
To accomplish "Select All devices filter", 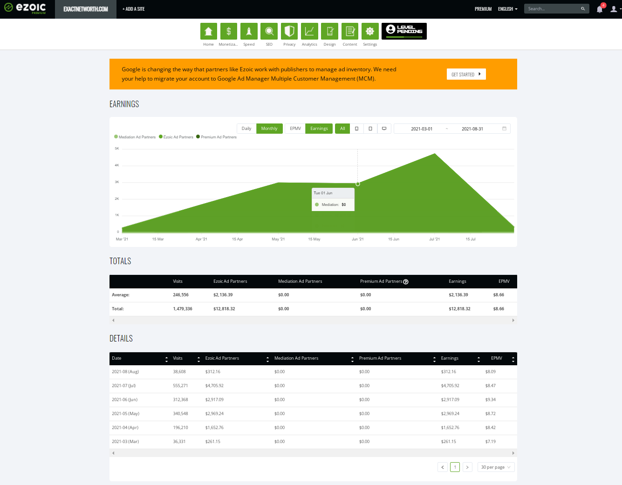I will pos(342,129).
